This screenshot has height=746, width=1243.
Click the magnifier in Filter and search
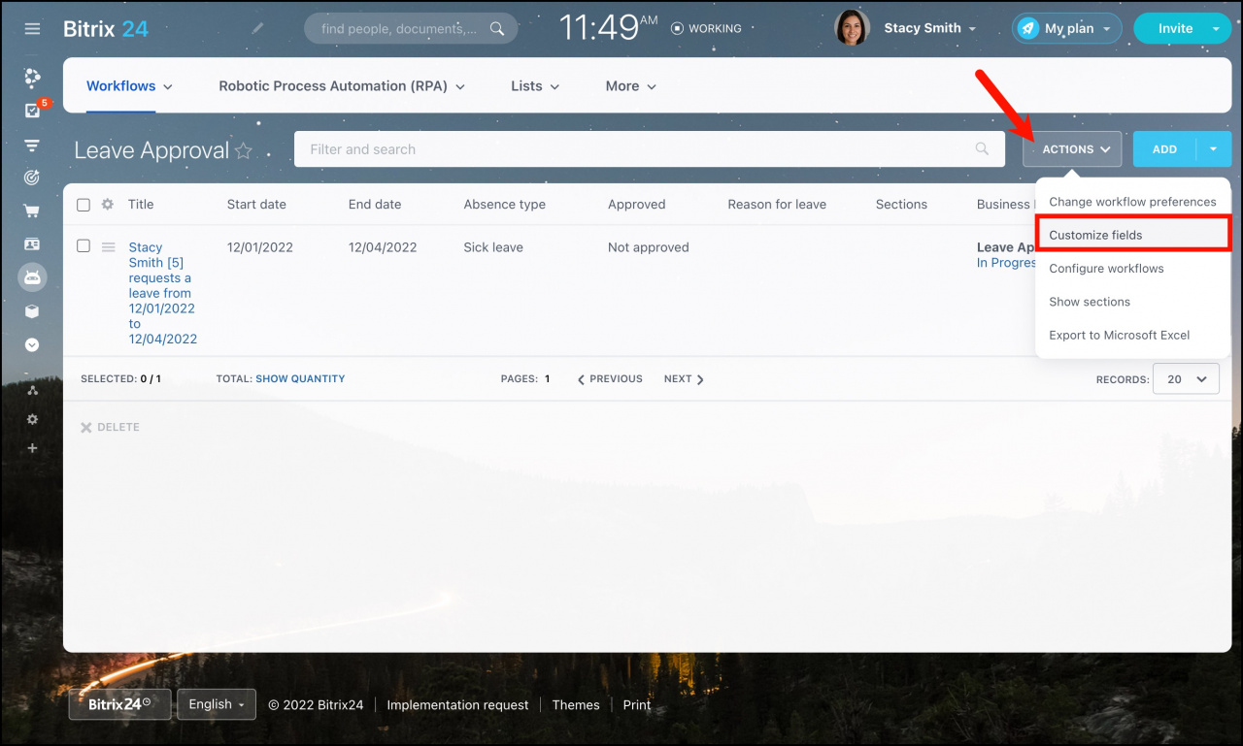tap(983, 149)
